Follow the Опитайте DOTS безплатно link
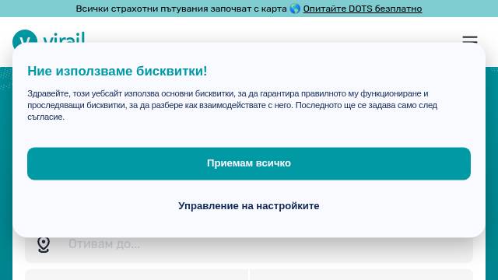Viewport: 498px width, 280px height. click(x=363, y=9)
